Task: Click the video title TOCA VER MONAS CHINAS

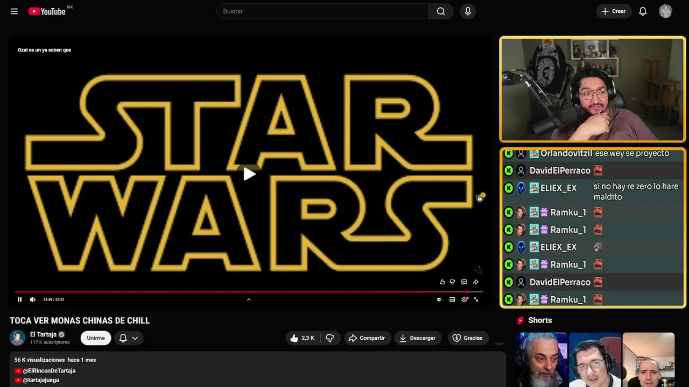Action: click(x=80, y=321)
